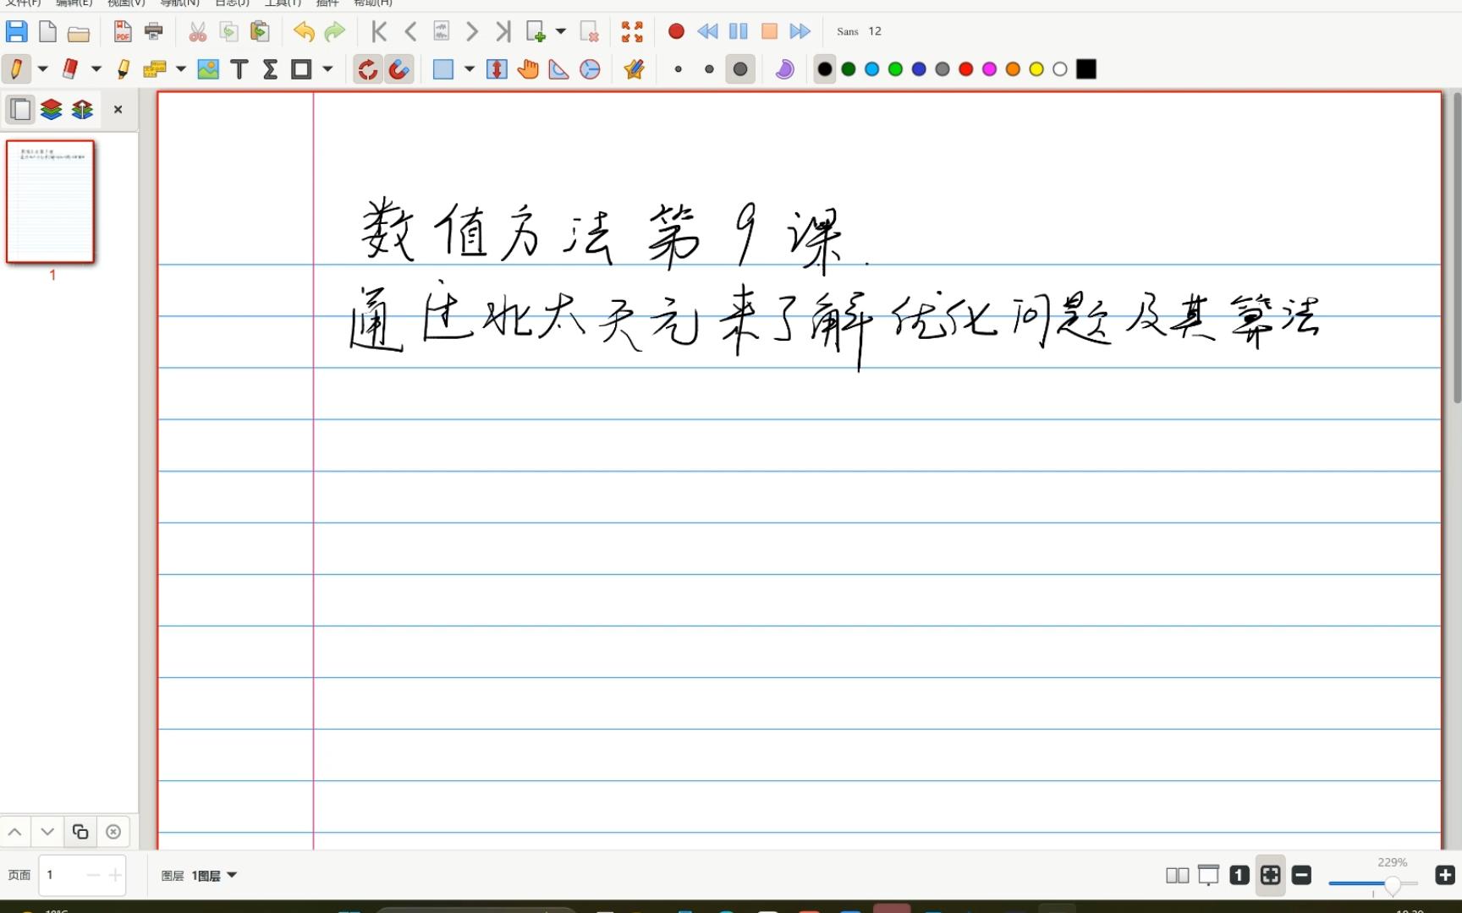Copy the current page in sidebar
The height and width of the screenshot is (913, 1462).
click(x=80, y=832)
